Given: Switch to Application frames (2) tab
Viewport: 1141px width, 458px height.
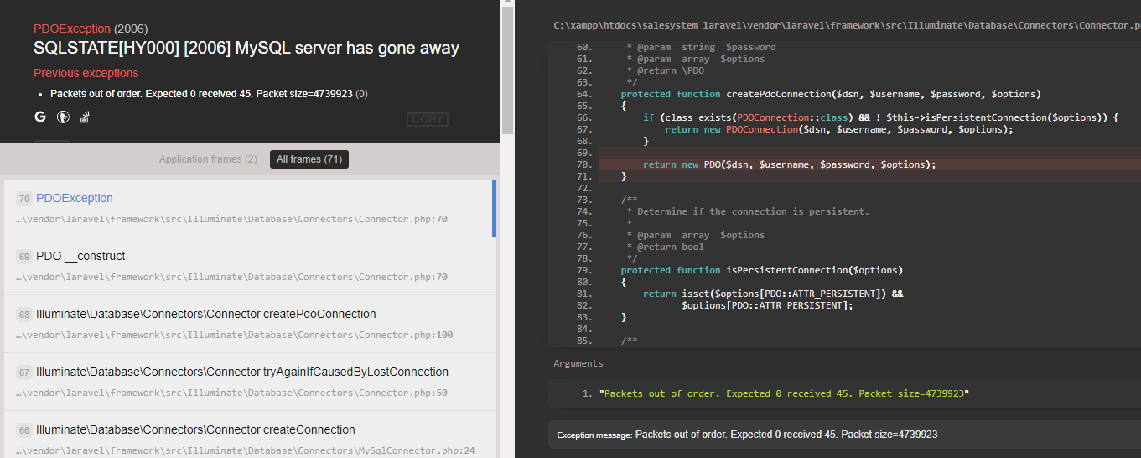Looking at the screenshot, I should pyautogui.click(x=208, y=159).
